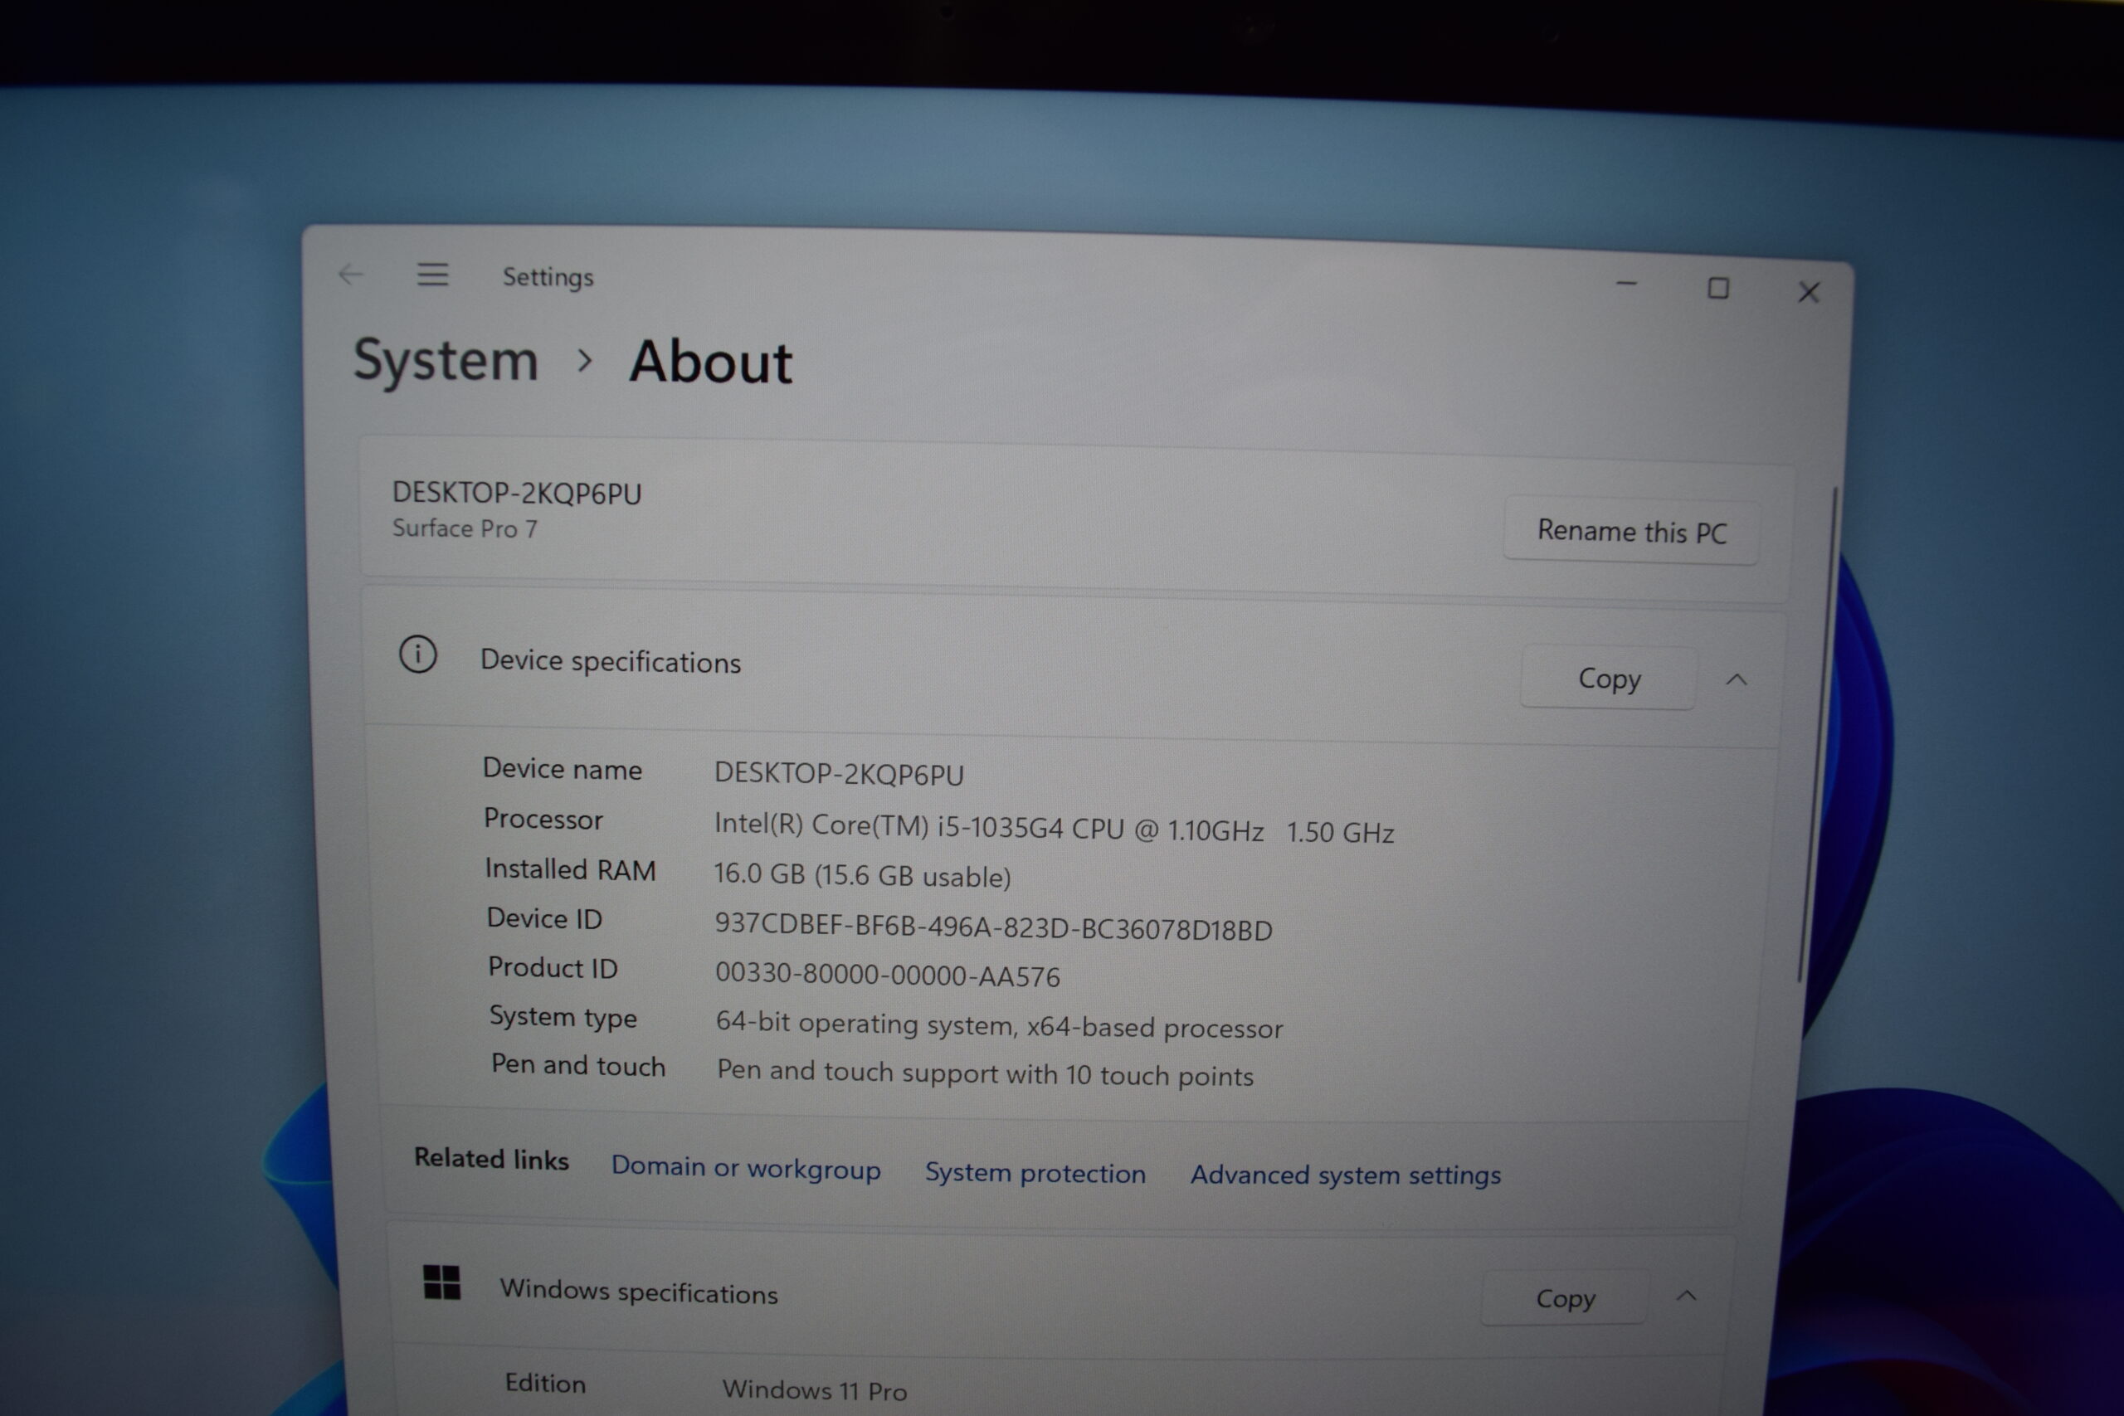Minimize the Settings window

(1626, 284)
